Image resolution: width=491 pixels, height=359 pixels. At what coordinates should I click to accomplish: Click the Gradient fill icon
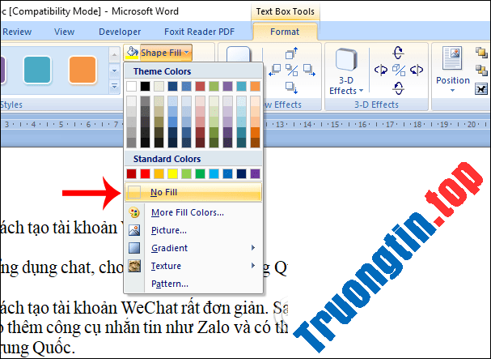(134, 248)
